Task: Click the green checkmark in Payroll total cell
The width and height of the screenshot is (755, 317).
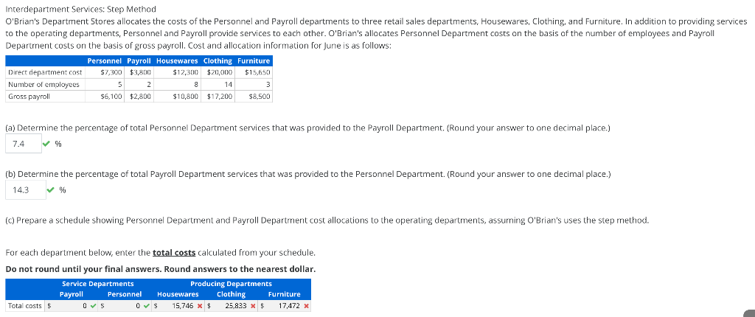Action: point(93,306)
